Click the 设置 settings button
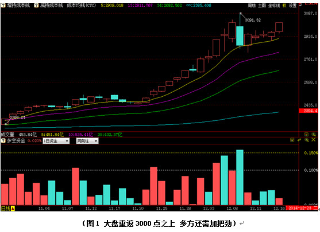The image size is (320, 232). click(x=292, y=6)
